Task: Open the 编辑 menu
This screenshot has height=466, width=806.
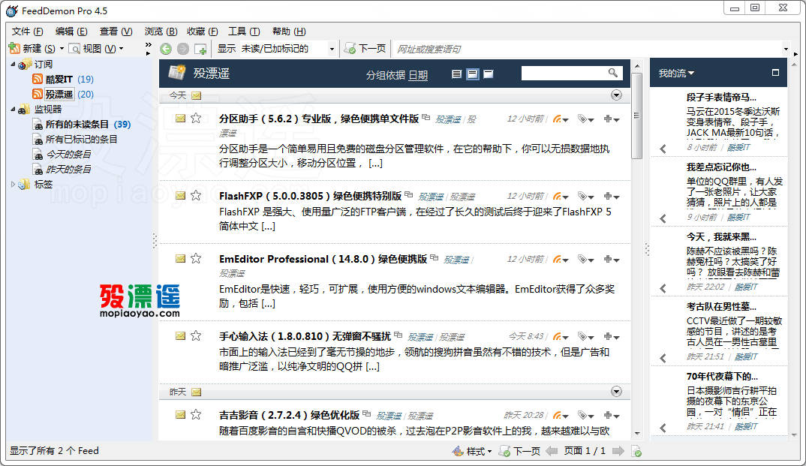Action: [71, 32]
